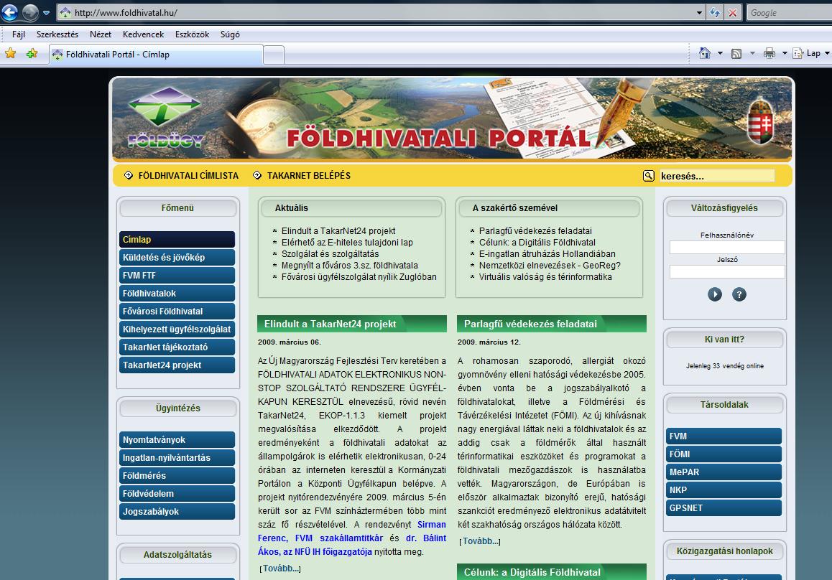832x580 pixels.
Task: Select the Földhivatali Portál - Címlap tab
Action: (x=156, y=55)
